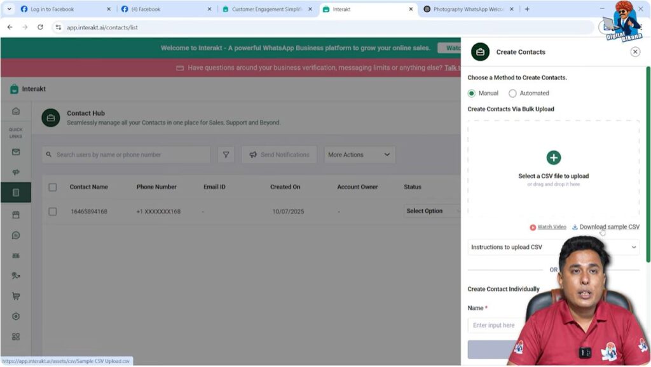Click the Email ID column header
Image resolution: width=651 pixels, height=367 pixels.
[214, 187]
